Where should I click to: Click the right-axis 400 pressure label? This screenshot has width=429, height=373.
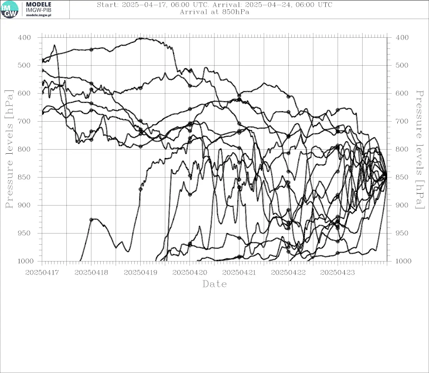402,38
